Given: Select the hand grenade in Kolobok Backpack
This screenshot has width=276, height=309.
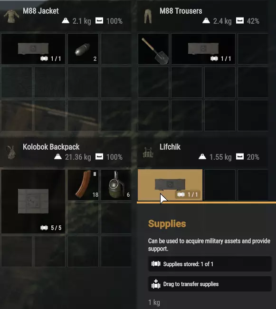Looking at the screenshot, I should tap(116, 185).
